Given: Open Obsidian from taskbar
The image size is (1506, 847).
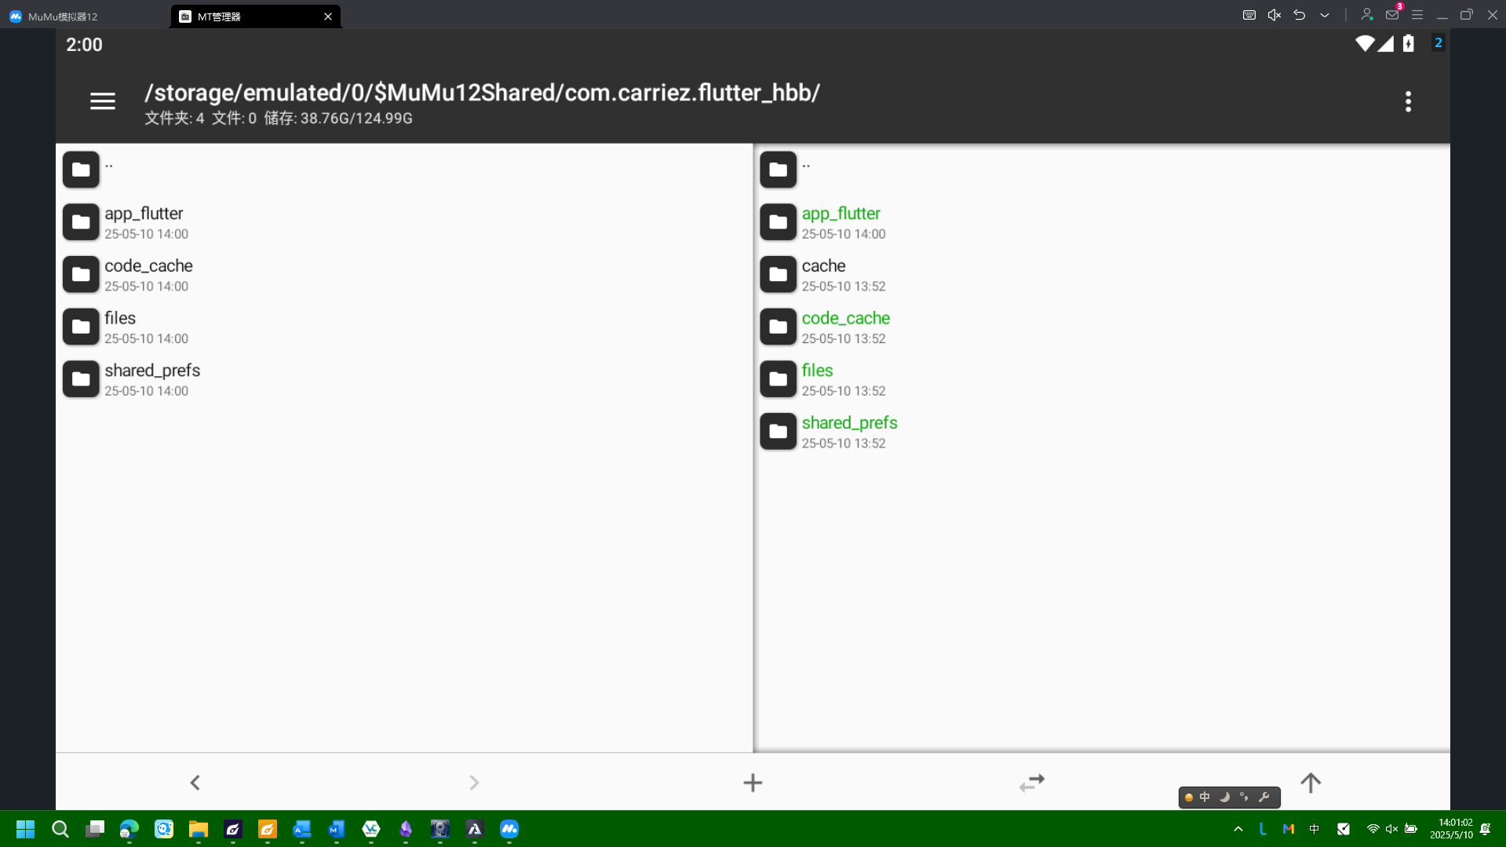Looking at the screenshot, I should [x=406, y=829].
